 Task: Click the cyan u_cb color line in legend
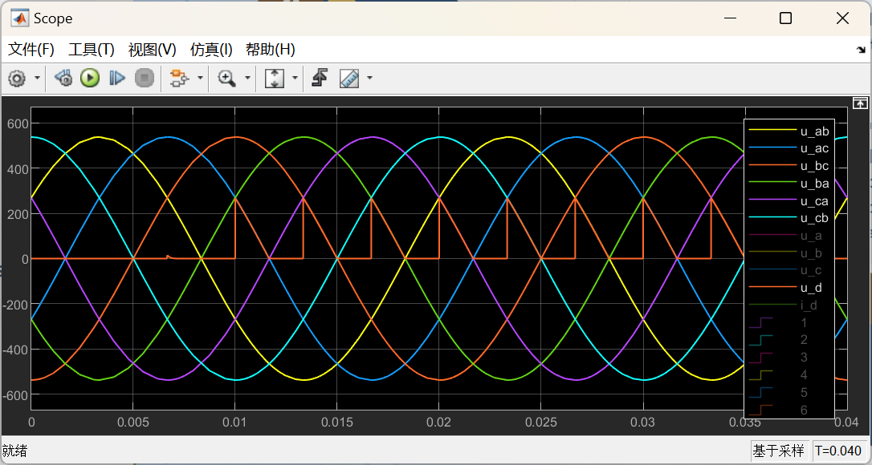(x=772, y=218)
